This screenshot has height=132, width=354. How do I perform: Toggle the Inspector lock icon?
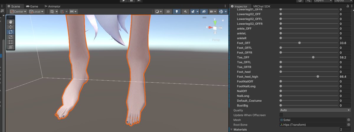coord(348,6)
